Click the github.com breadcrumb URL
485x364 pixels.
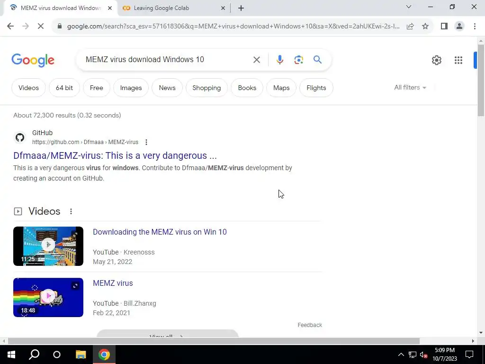(x=85, y=142)
